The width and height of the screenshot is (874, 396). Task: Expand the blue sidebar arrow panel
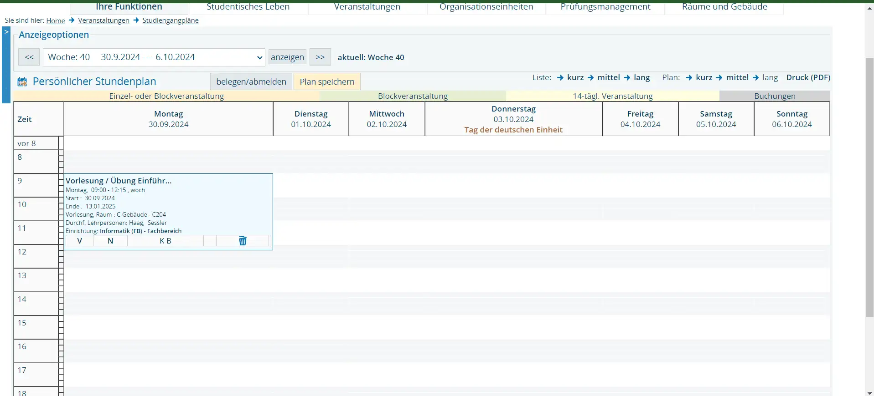(x=6, y=32)
